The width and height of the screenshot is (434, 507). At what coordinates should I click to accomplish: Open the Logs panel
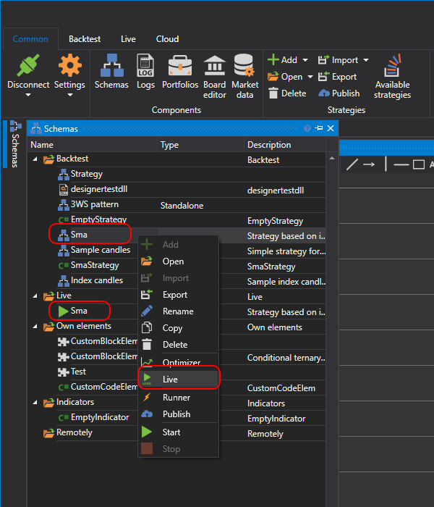145,72
